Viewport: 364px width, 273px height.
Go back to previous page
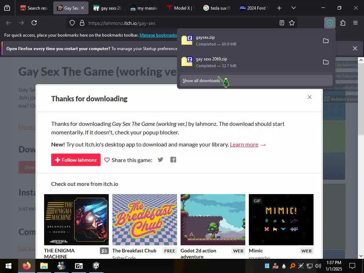pos(9,23)
